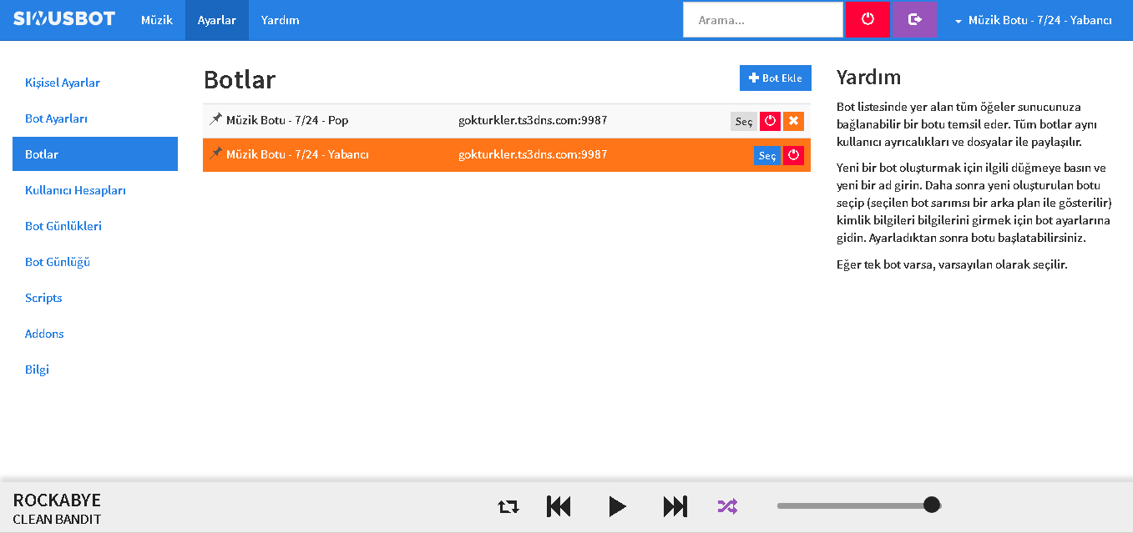
Task: Click the Yardım help panel heading
Action: click(868, 78)
